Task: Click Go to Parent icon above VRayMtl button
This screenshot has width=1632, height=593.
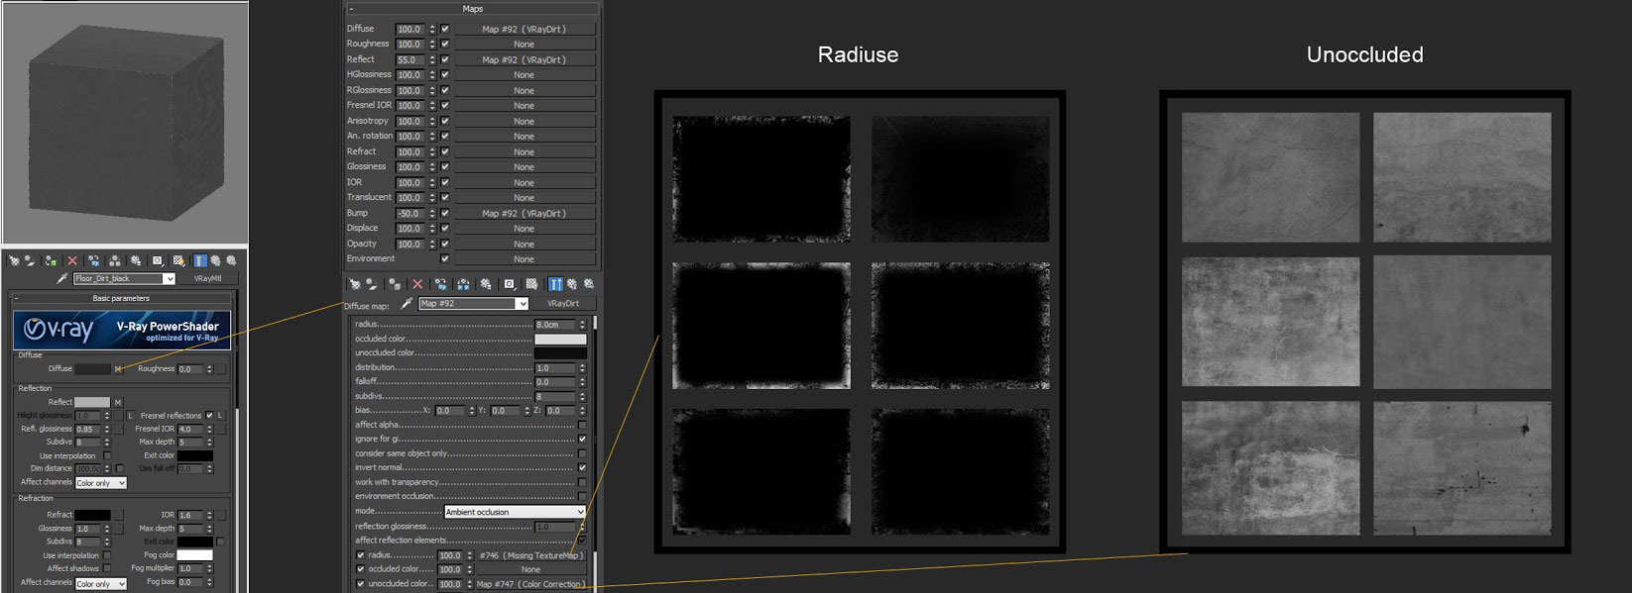Action: coord(215,260)
